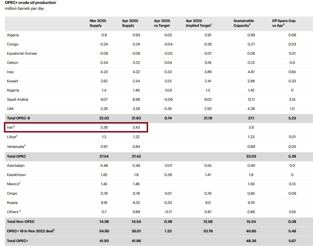Click Iran's April supply value 3.43
The height and width of the screenshot is (246, 313).
click(136, 127)
